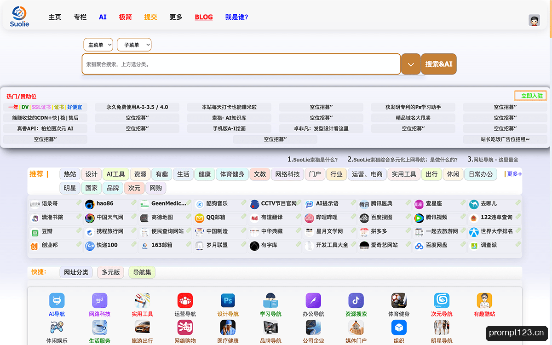
Task: Click the 搜索&AI button
Action: pos(439,64)
